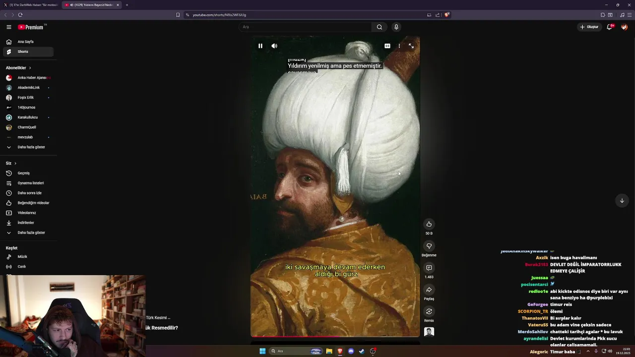The width and height of the screenshot is (635, 357).
Task: Open Steam from the taskbar
Action: (x=362, y=351)
